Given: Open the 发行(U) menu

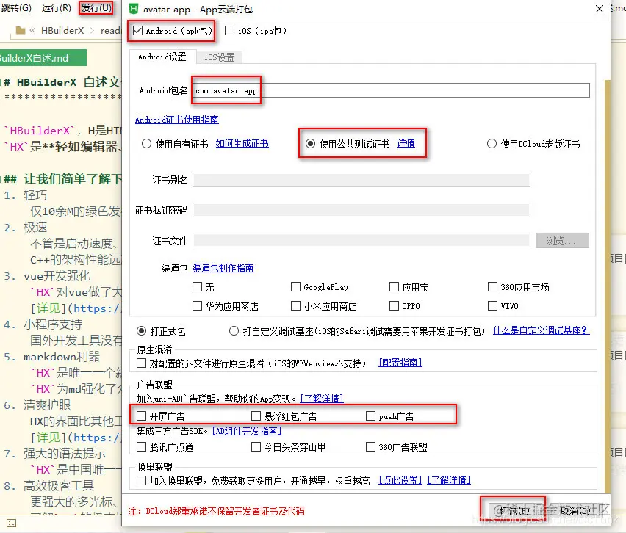Looking at the screenshot, I should (x=96, y=8).
